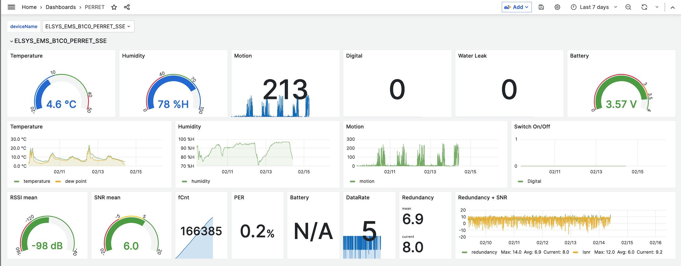
Task: Toggle the humidity series in legend
Action: 201,181
